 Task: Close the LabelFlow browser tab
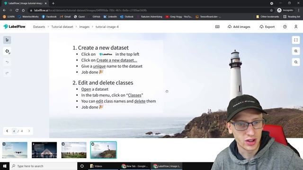(x=45, y=3)
